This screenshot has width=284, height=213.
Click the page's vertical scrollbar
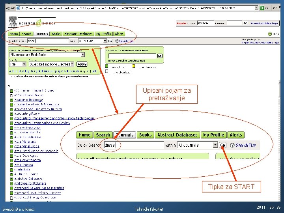[280, 141]
